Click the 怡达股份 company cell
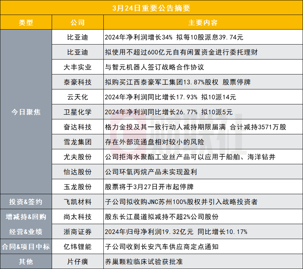The width and height of the screenshot is (303, 269). (78, 172)
